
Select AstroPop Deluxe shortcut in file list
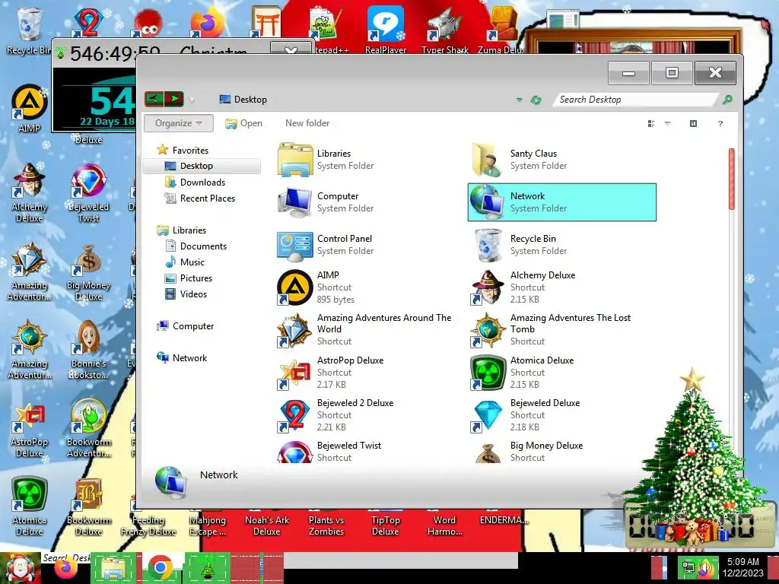pyautogui.click(x=330, y=373)
